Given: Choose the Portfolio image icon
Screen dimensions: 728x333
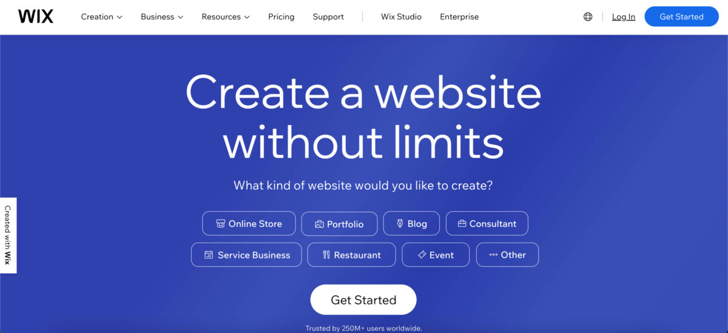Looking at the screenshot, I should click(x=319, y=224).
